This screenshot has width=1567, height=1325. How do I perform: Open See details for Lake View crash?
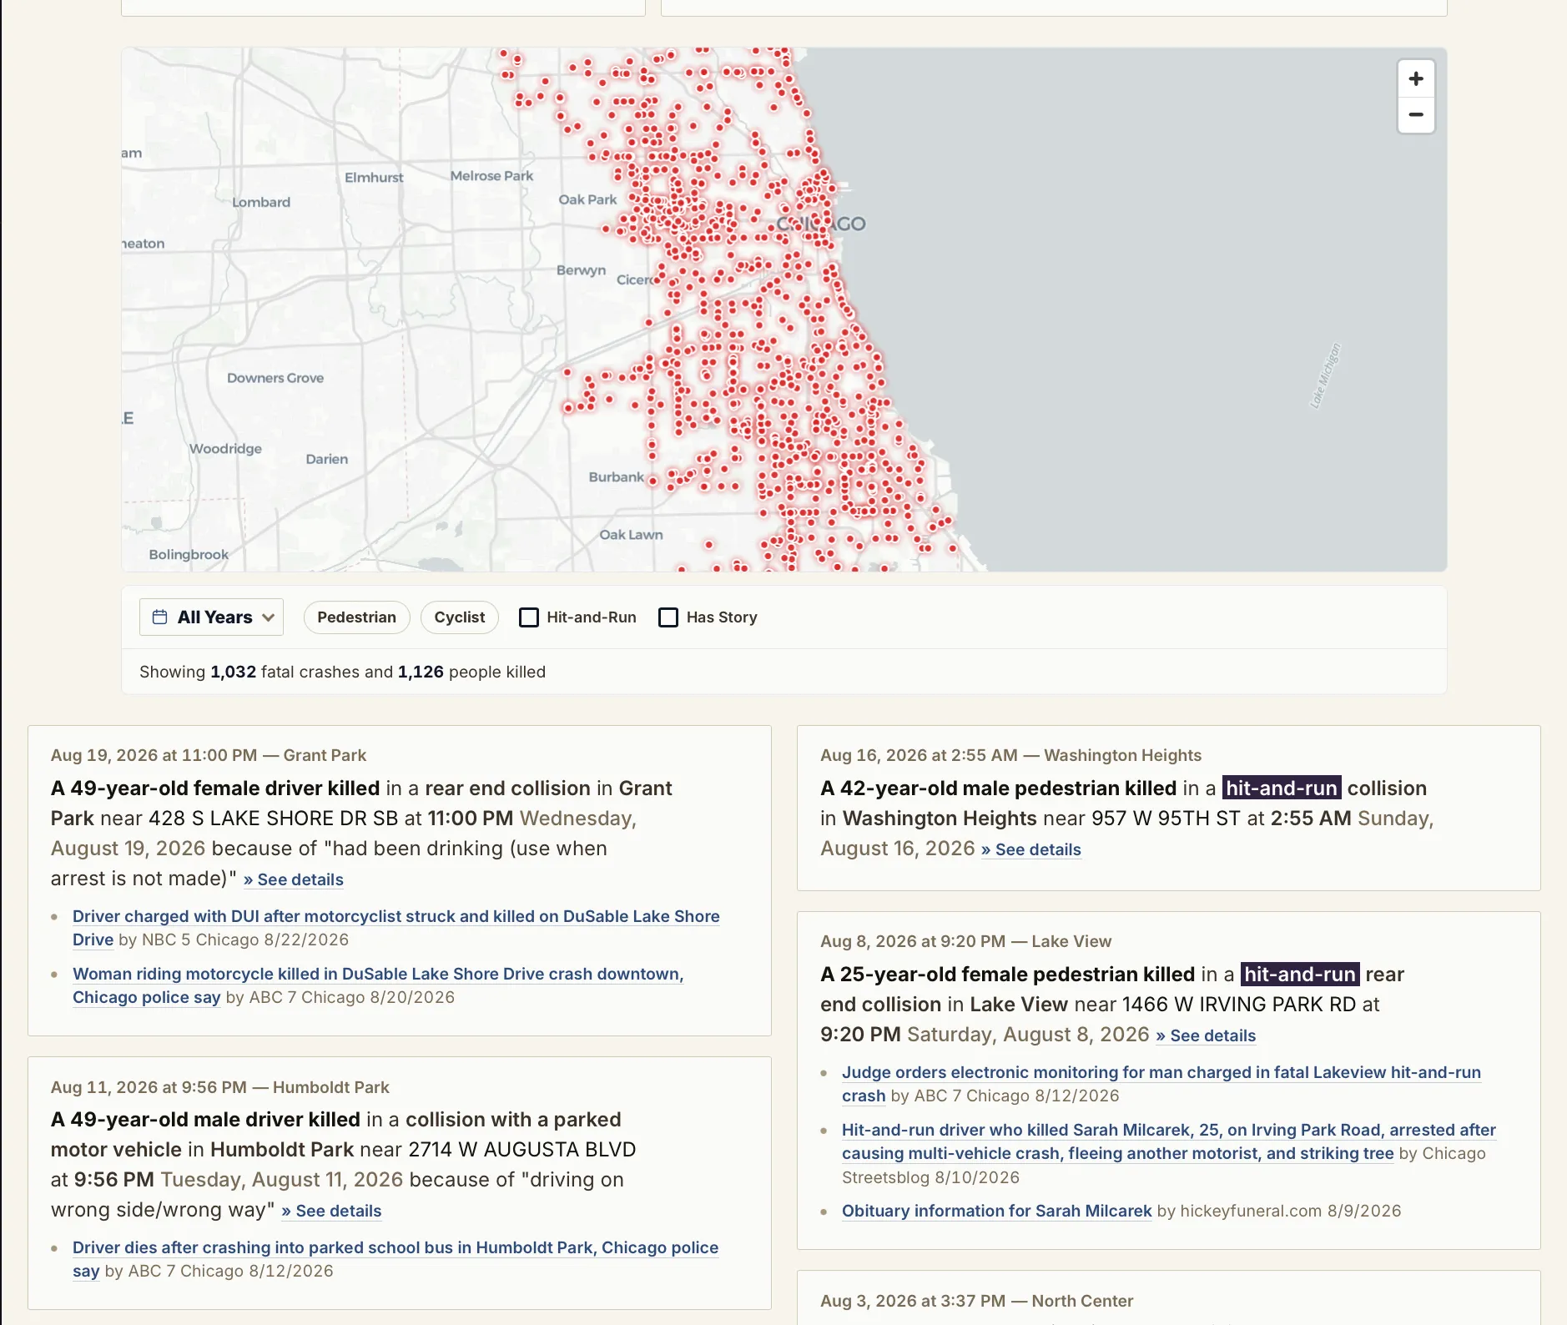tap(1206, 1035)
